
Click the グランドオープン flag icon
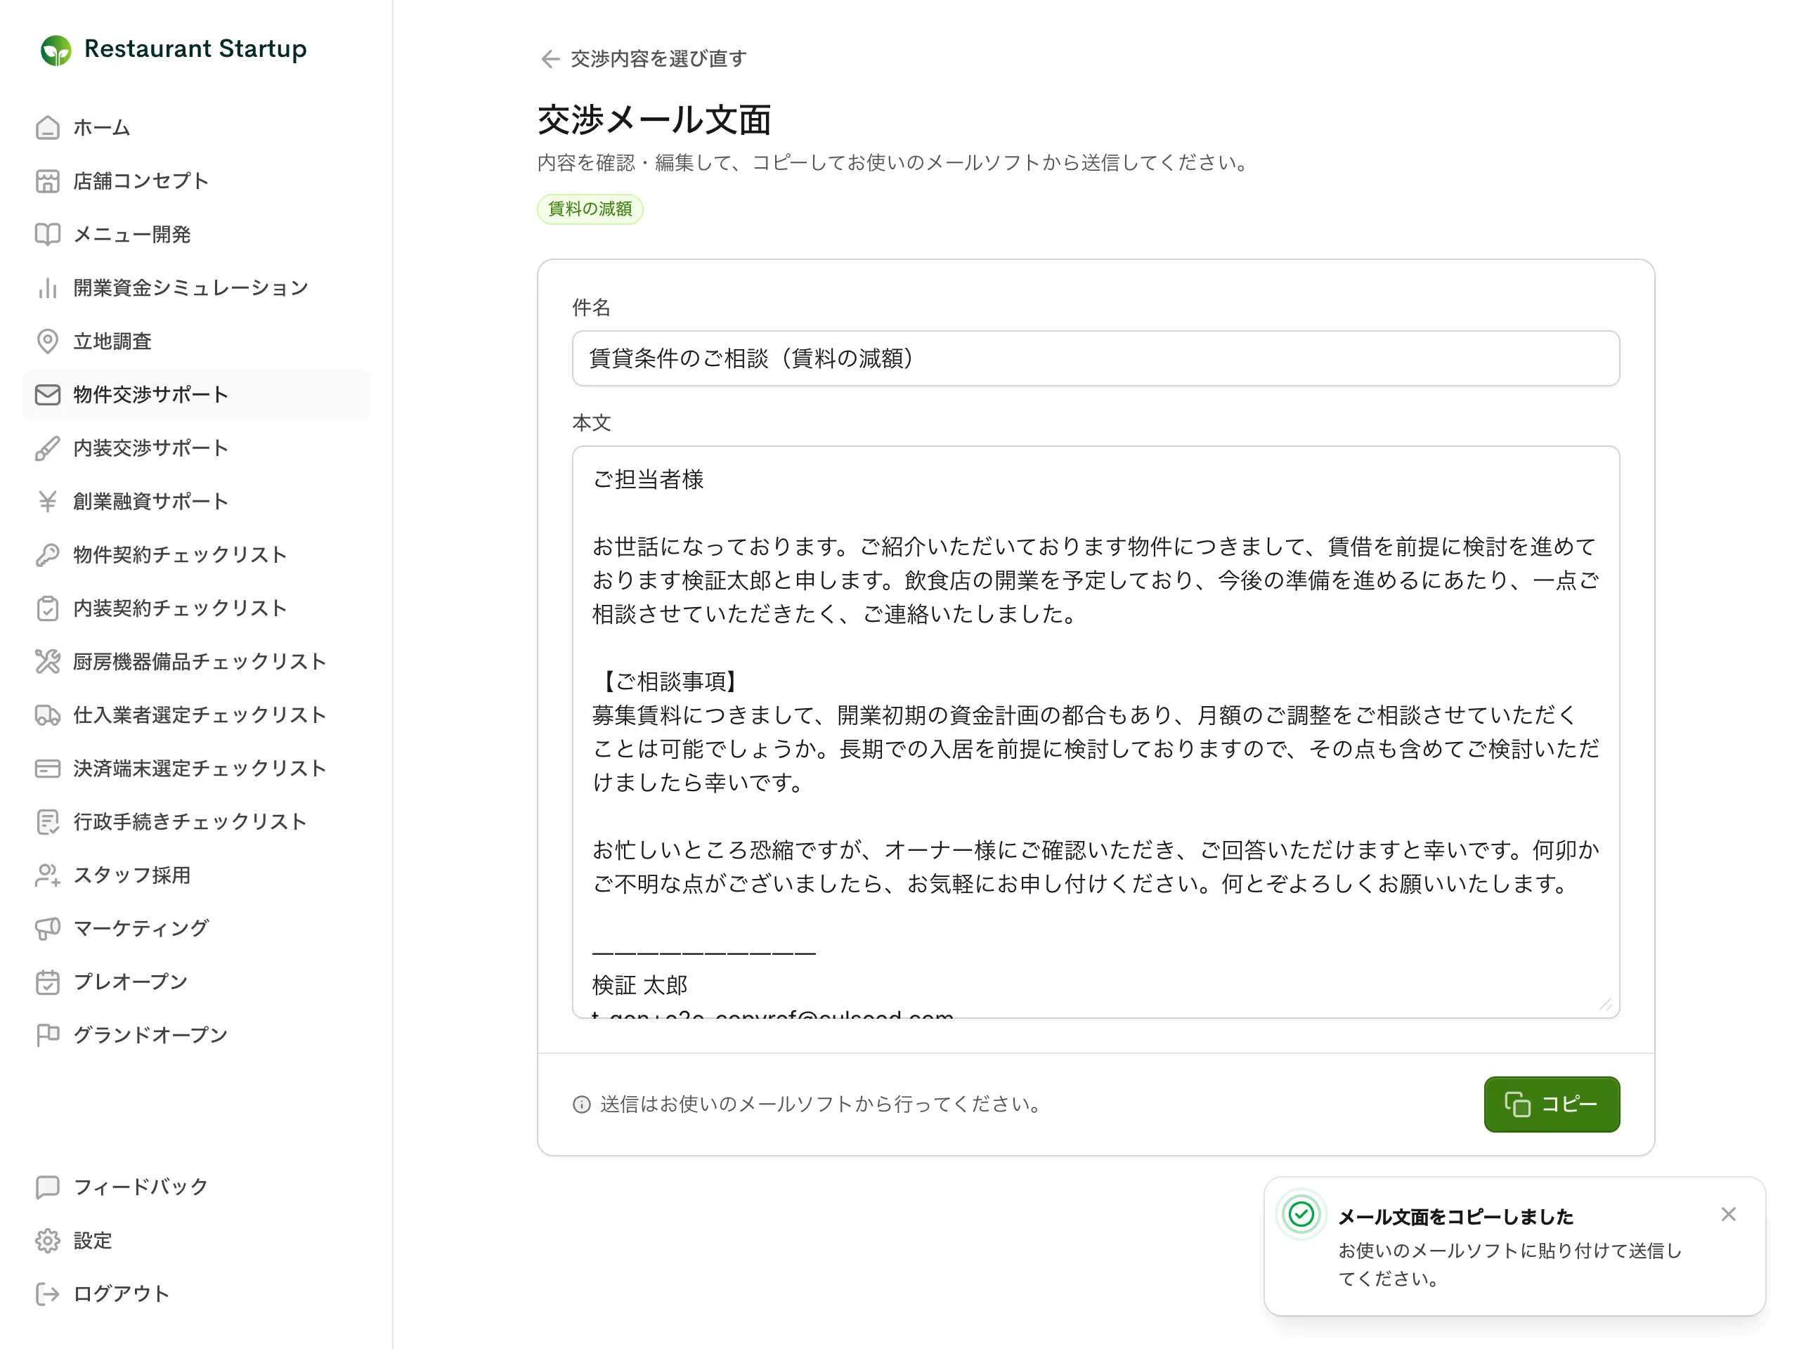[48, 1035]
